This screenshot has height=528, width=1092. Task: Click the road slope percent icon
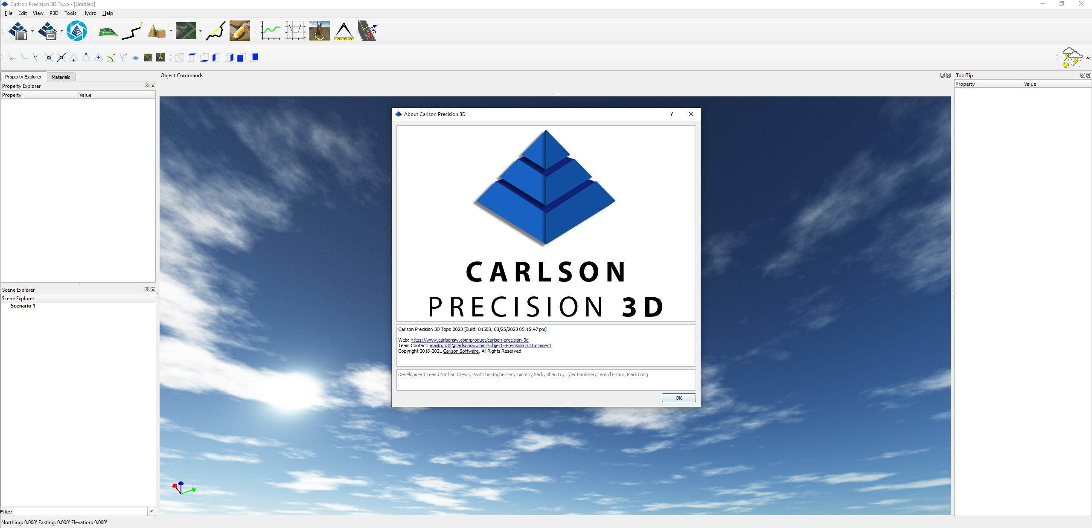pyautogui.click(x=368, y=31)
